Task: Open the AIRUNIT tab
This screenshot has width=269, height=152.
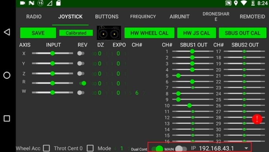Action: click(179, 17)
